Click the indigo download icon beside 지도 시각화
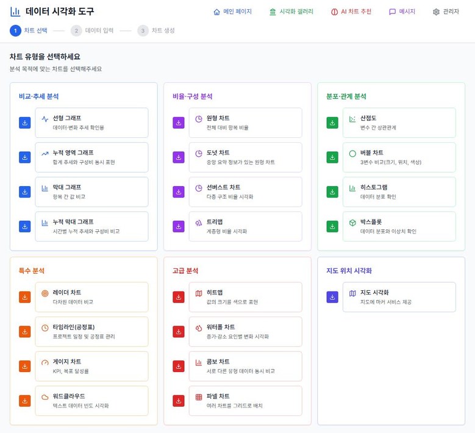Image resolution: width=475 pixels, height=433 pixels. point(332,297)
